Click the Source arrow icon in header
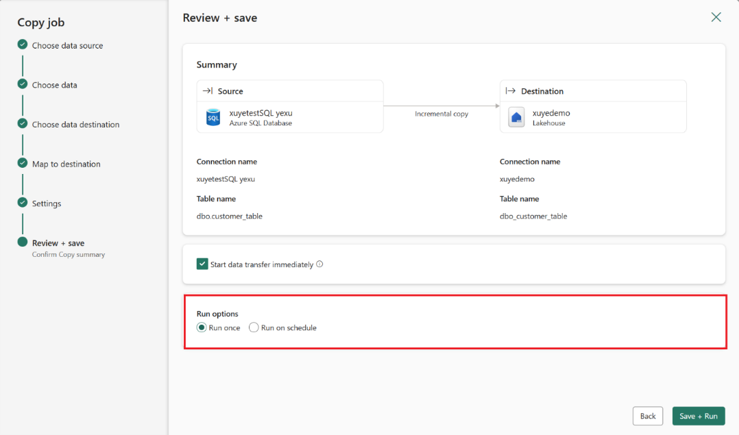Image resolution: width=739 pixels, height=435 pixels. 208,91
